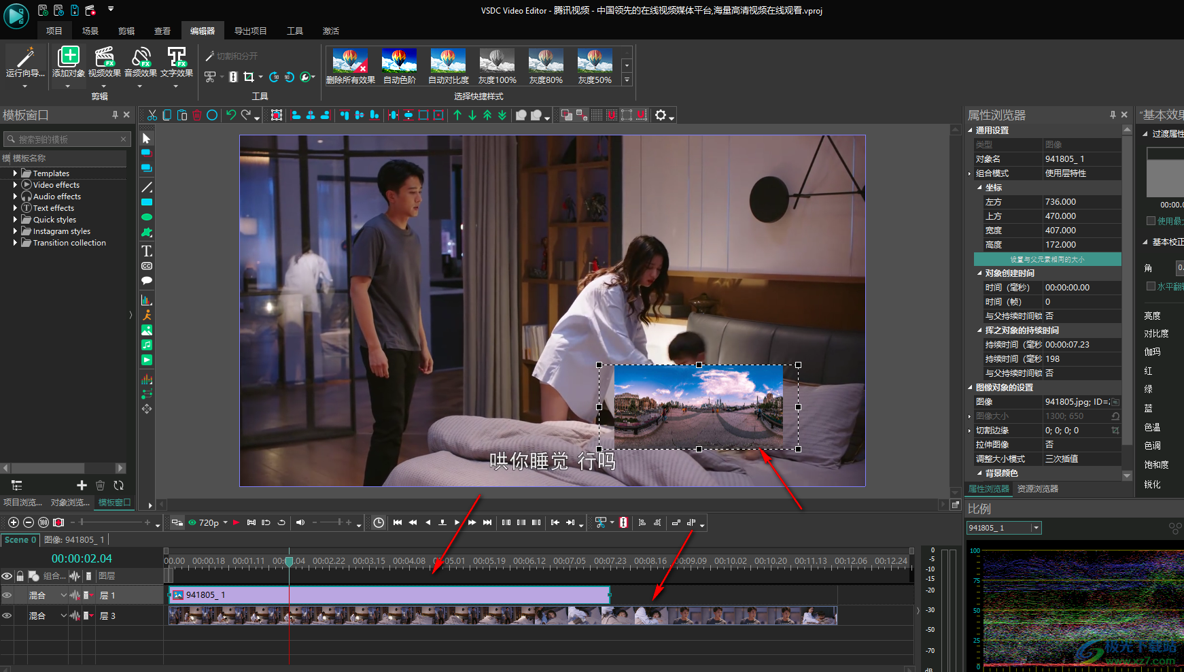Expand the Transition collection node
Image resolution: width=1184 pixels, height=672 pixels.
click(x=15, y=243)
